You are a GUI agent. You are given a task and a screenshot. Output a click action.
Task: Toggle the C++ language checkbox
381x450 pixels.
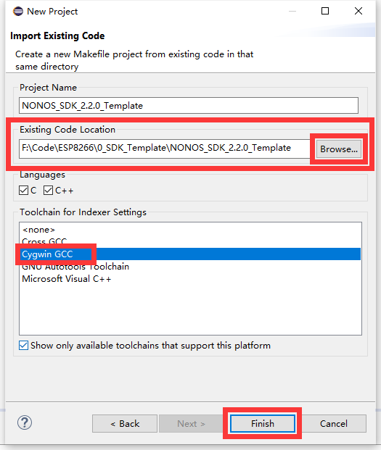pos(49,191)
